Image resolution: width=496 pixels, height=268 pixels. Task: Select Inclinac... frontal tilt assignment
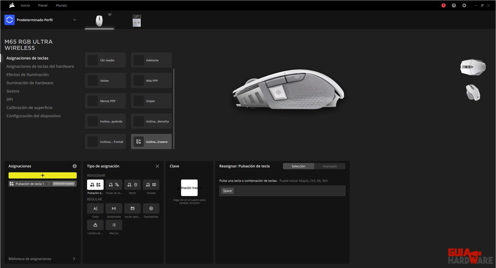click(105, 142)
